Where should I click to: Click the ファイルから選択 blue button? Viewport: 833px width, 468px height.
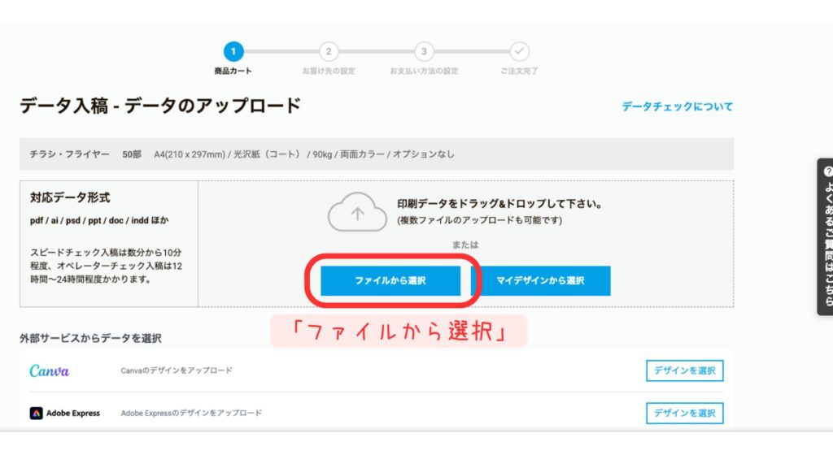coord(393,280)
